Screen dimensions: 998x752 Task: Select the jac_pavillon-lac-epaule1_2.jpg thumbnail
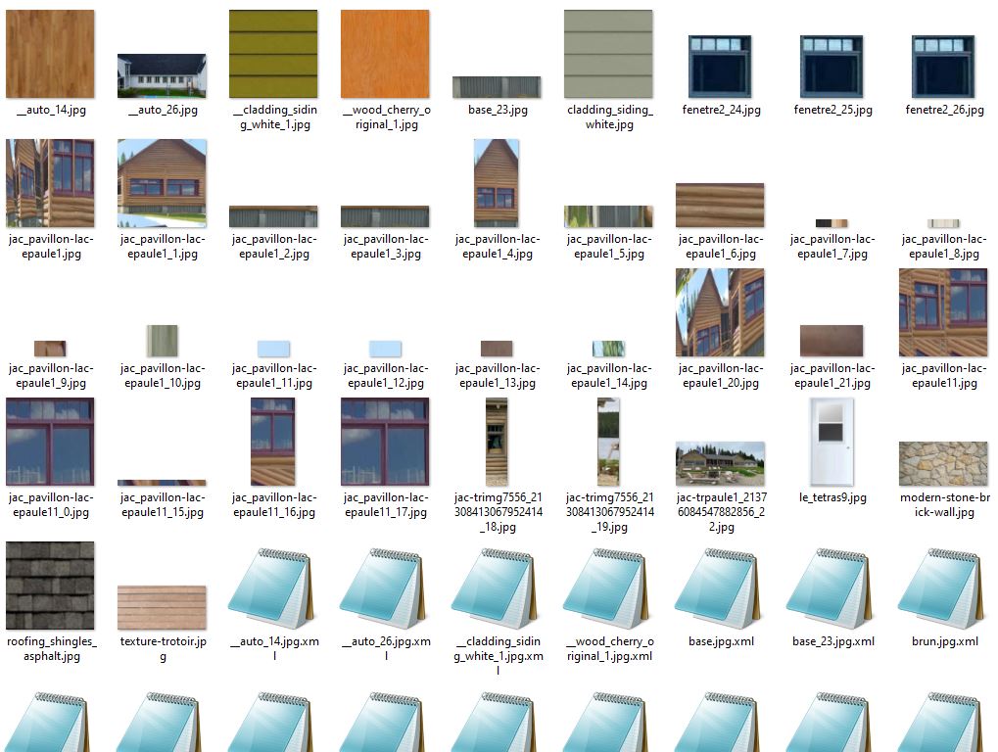pos(273,216)
